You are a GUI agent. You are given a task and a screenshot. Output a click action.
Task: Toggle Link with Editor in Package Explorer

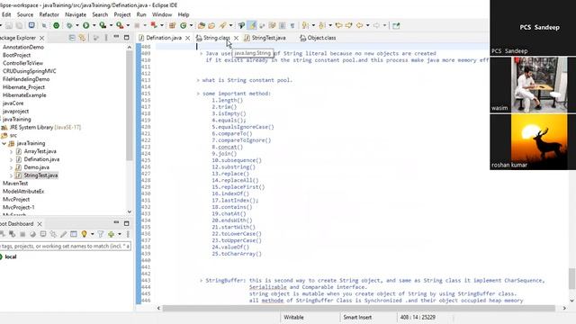point(82,38)
